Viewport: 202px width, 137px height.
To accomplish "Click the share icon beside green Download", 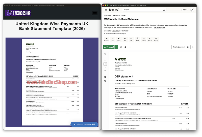I will point(125,47).
